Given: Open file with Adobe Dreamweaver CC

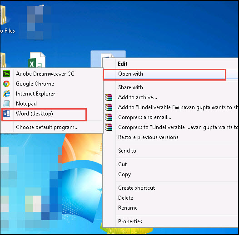Looking at the screenshot, I should tap(52, 74).
